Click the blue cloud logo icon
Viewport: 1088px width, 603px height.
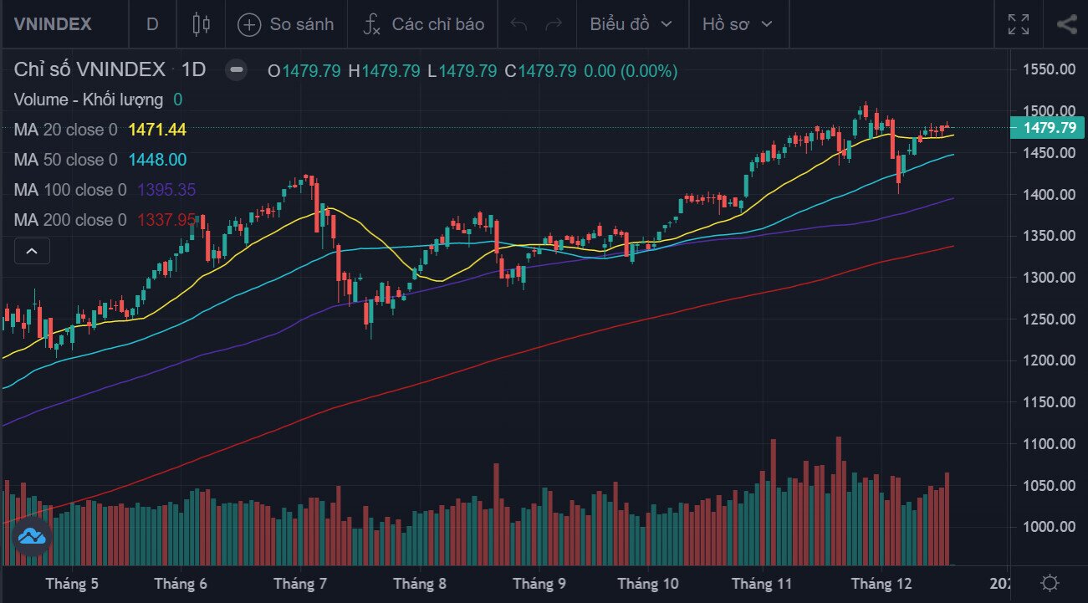point(33,537)
